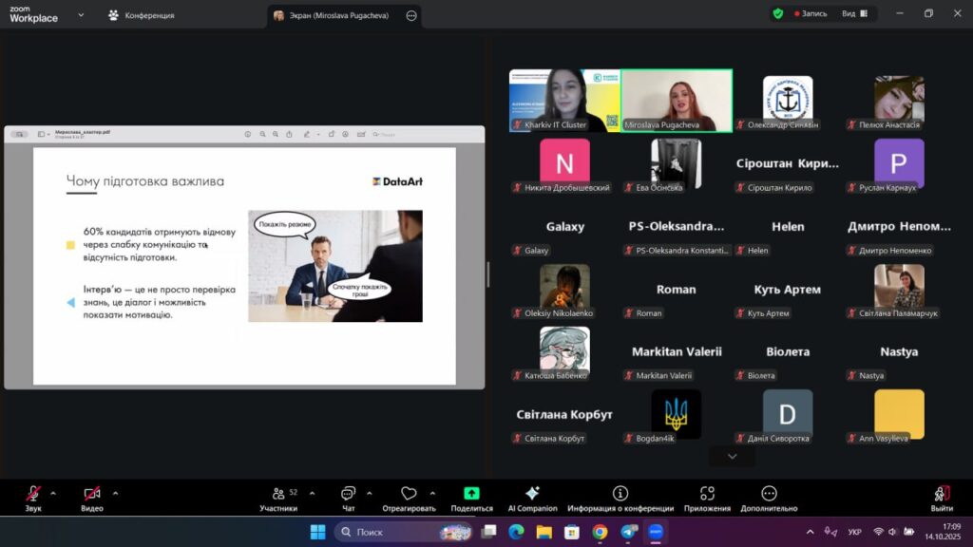Click the green encryption shield icon
This screenshot has width=973, height=547.
tap(778, 14)
